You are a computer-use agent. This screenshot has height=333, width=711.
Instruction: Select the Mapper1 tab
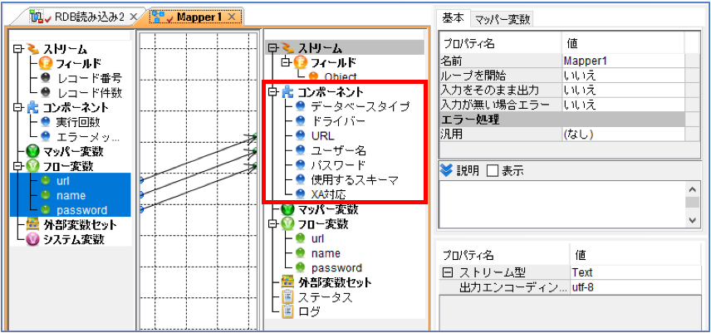(194, 17)
